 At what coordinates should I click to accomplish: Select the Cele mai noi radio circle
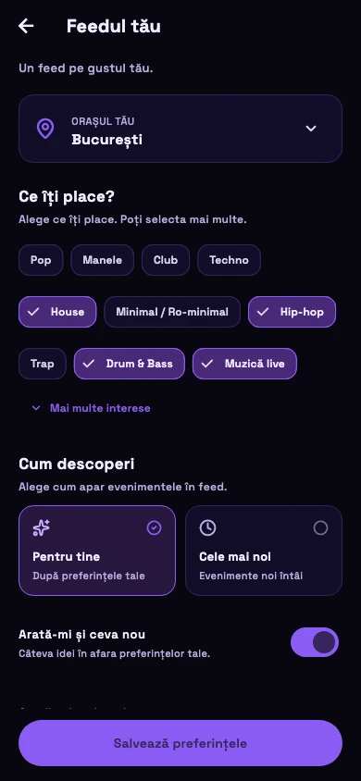tap(320, 528)
